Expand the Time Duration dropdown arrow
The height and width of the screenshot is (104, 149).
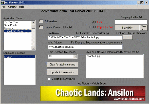[x=75, y=56]
